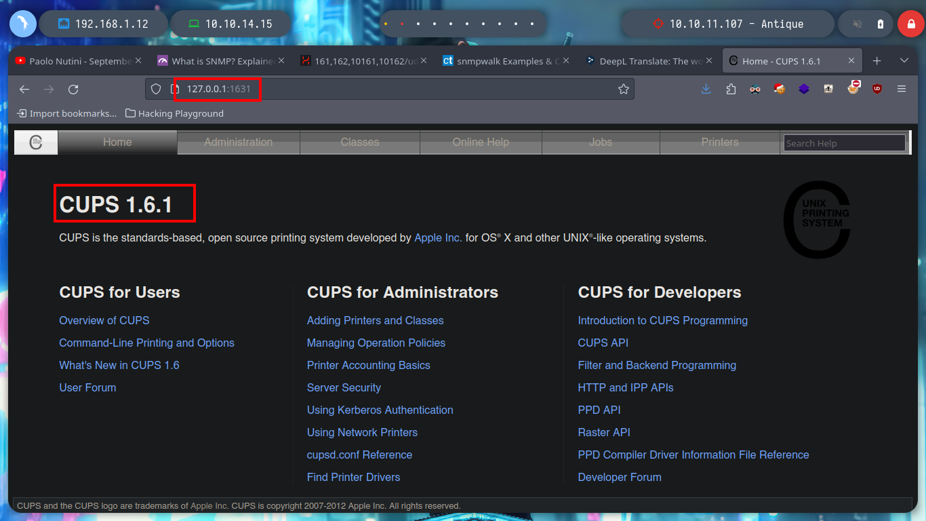
Task: Open the cookie extension with Santa hat
Action: coord(780,89)
